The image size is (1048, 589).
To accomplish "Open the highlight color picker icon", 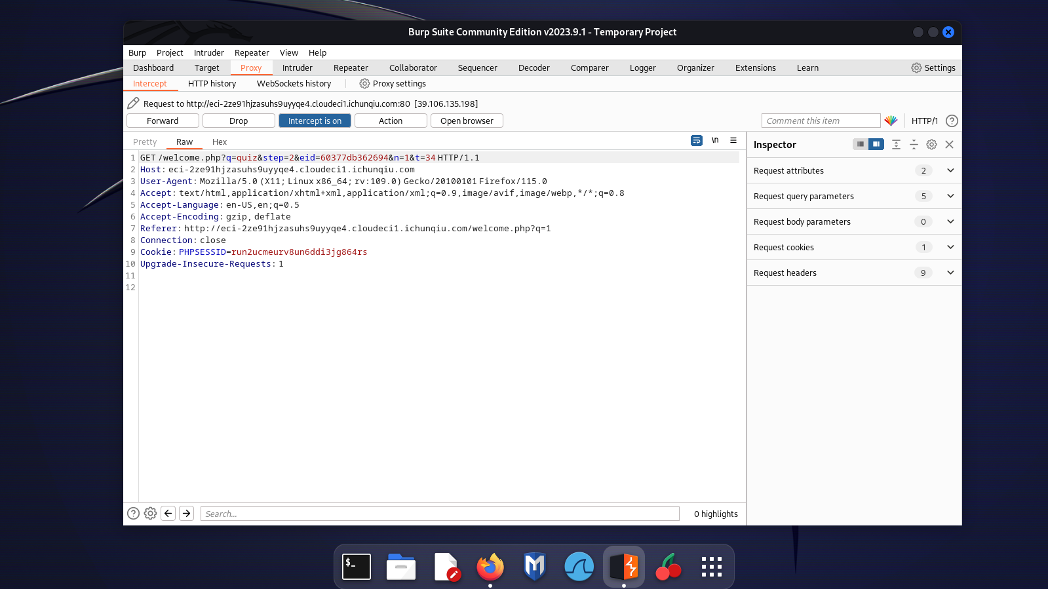I will pyautogui.click(x=891, y=121).
